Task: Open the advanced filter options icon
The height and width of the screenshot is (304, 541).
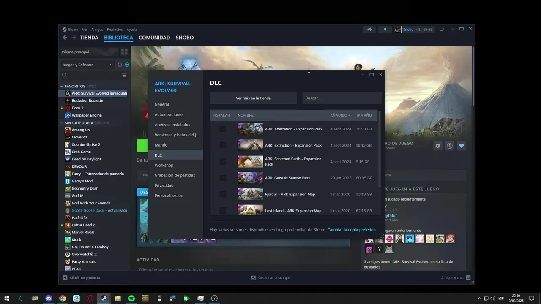Action: click(124, 75)
